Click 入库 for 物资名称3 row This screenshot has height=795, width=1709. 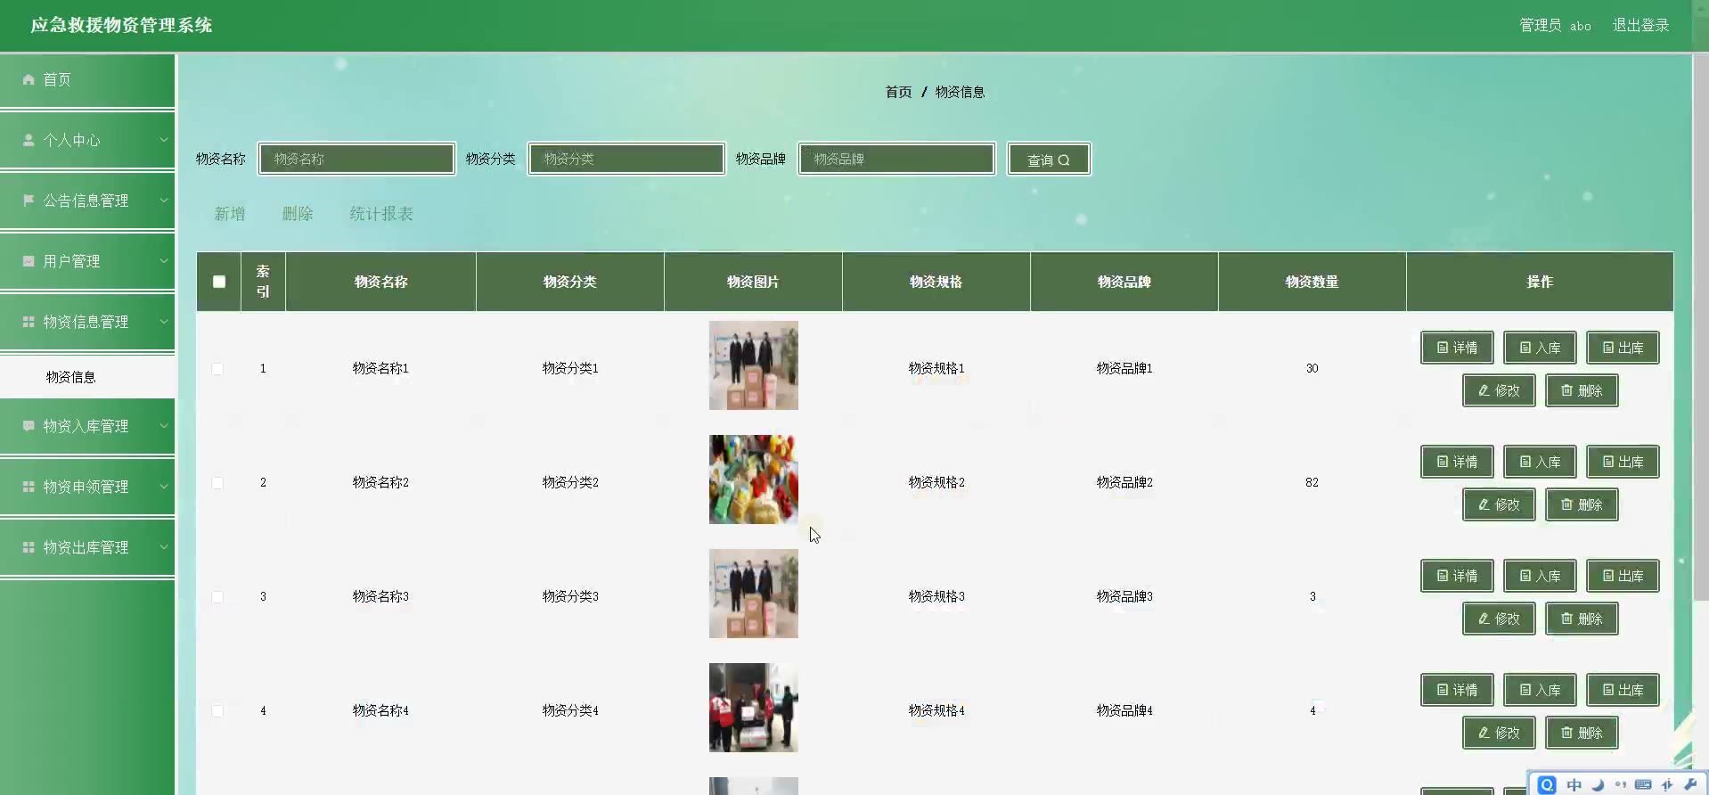[x=1540, y=576]
